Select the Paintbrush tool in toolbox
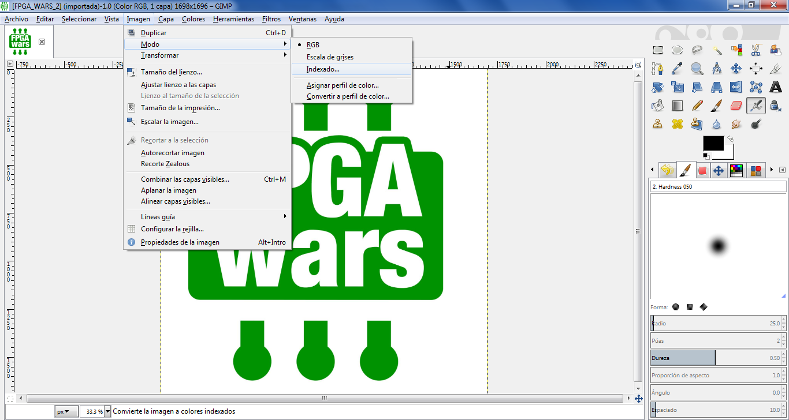Screen dimensions: 789x420 pyautogui.click(x=717, y=106)
